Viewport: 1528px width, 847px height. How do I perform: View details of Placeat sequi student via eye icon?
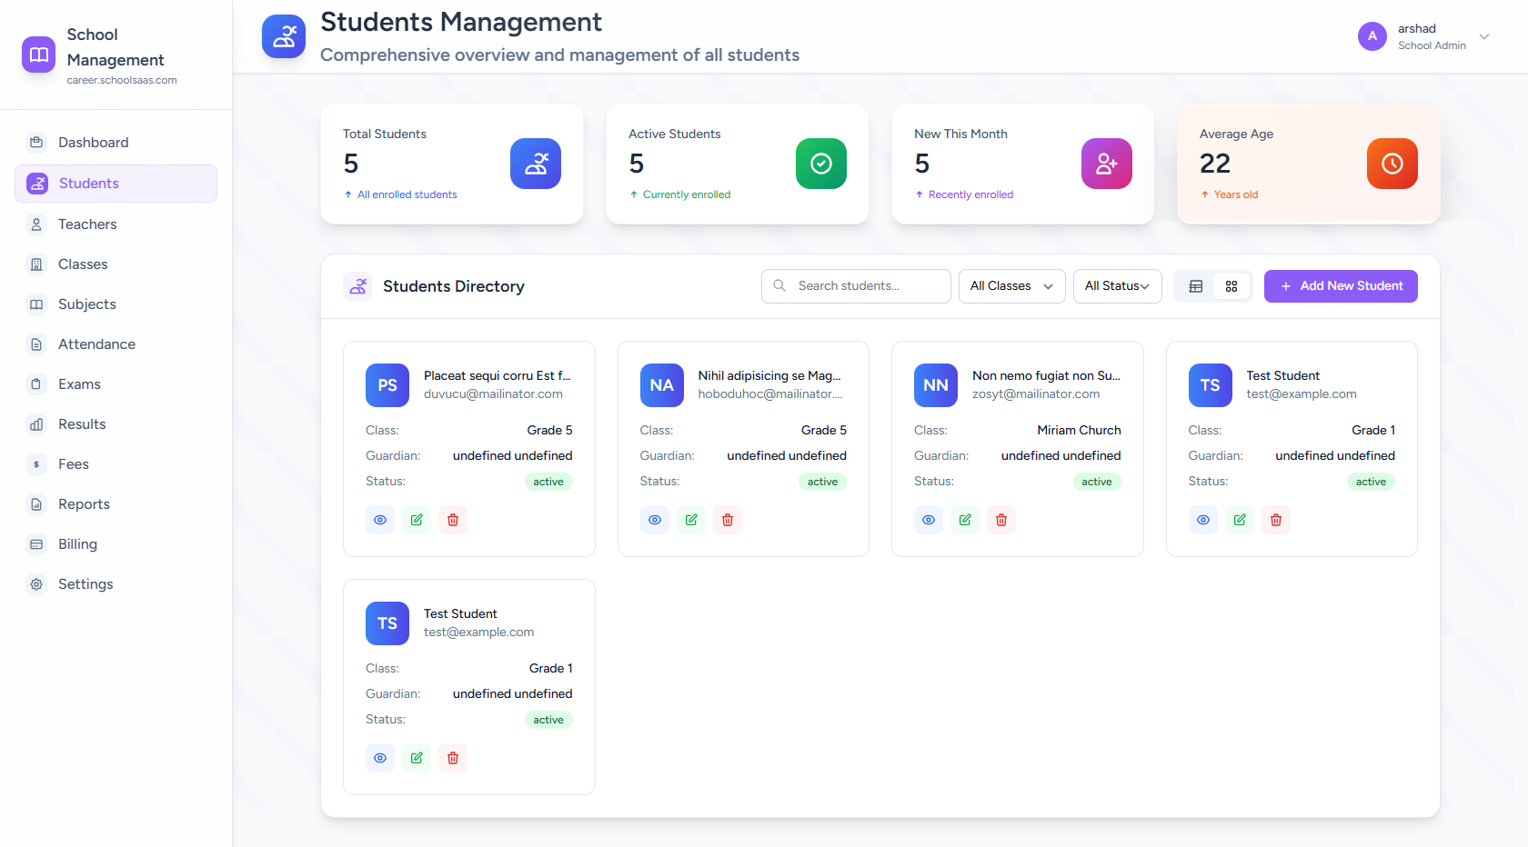point(380,520)
